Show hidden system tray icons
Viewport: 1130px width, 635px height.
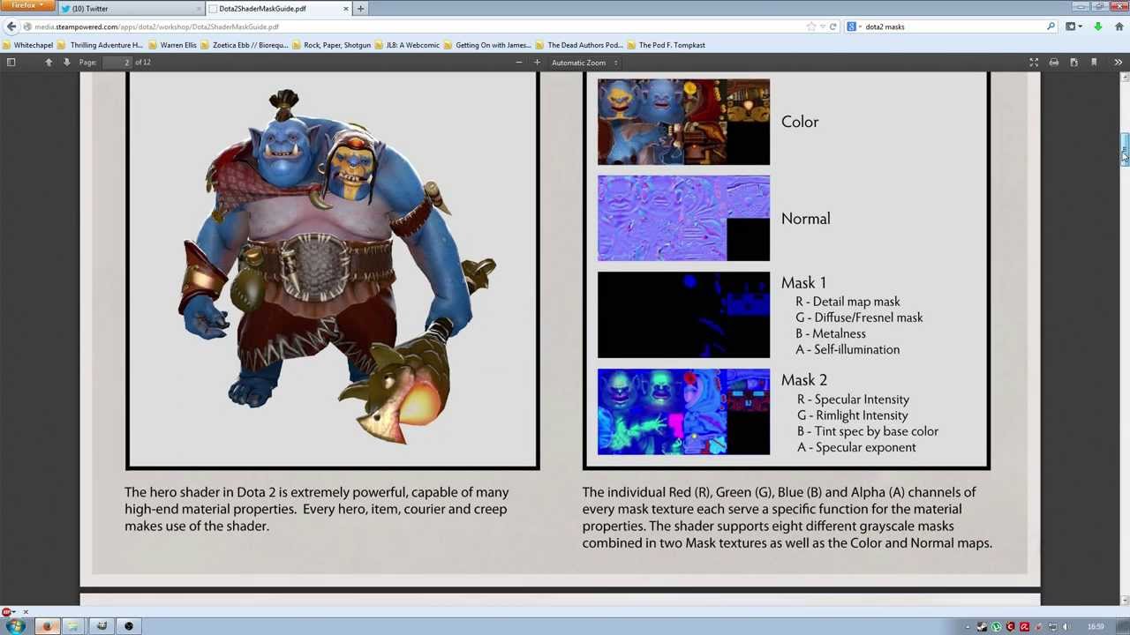point(968,627)
